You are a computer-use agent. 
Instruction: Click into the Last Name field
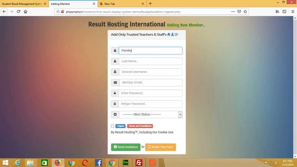tap(150, 61)
